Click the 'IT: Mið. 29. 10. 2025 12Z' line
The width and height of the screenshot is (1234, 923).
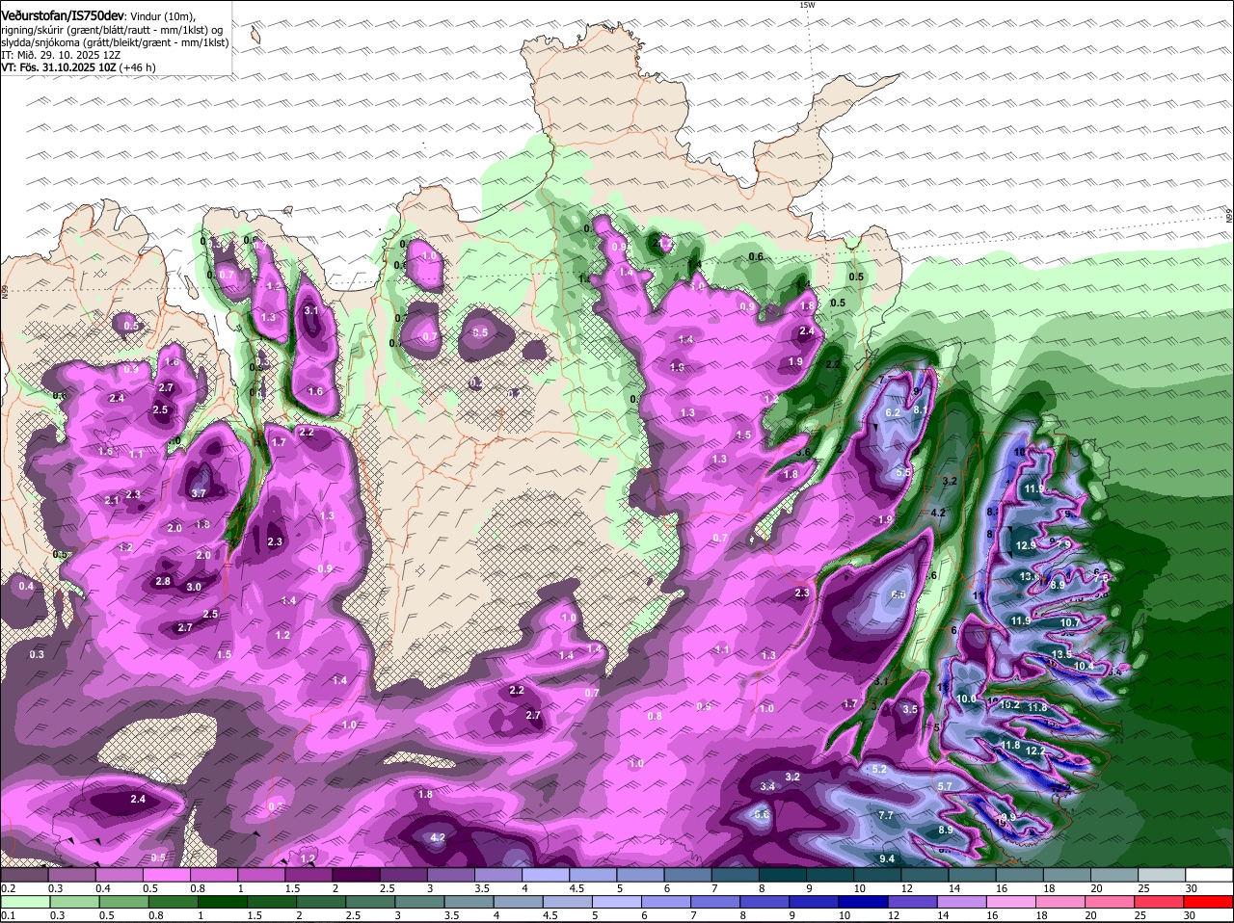pyautogui.click(x=61, y=55)
